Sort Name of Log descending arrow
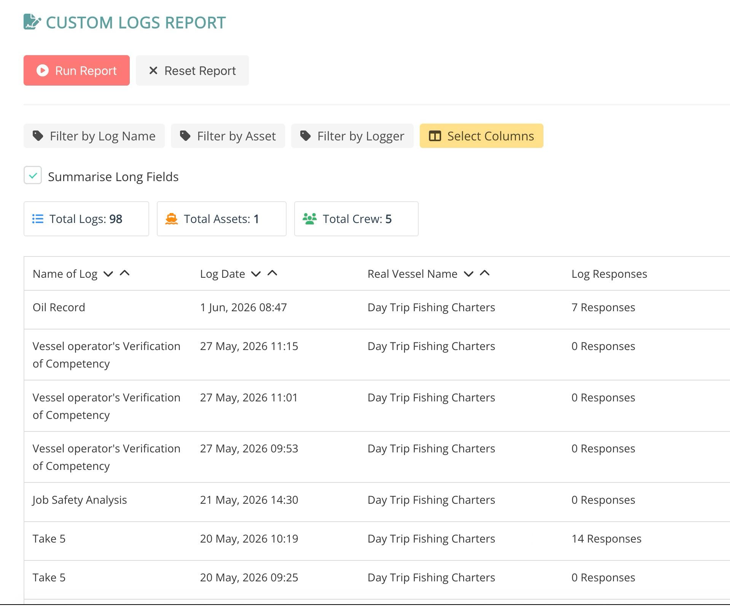 [108, 274]
